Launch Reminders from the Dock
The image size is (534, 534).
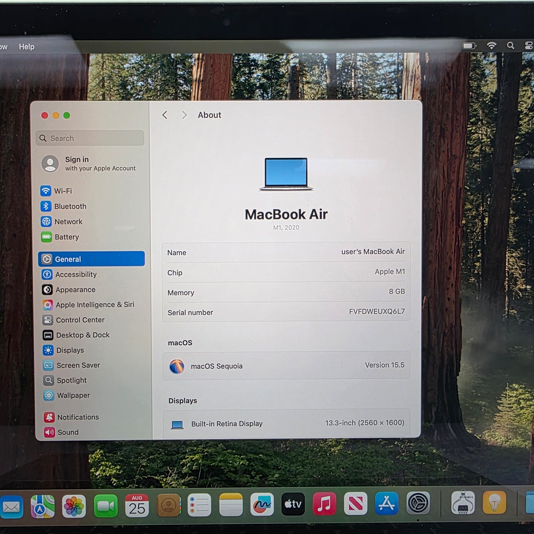pos(200,504)
